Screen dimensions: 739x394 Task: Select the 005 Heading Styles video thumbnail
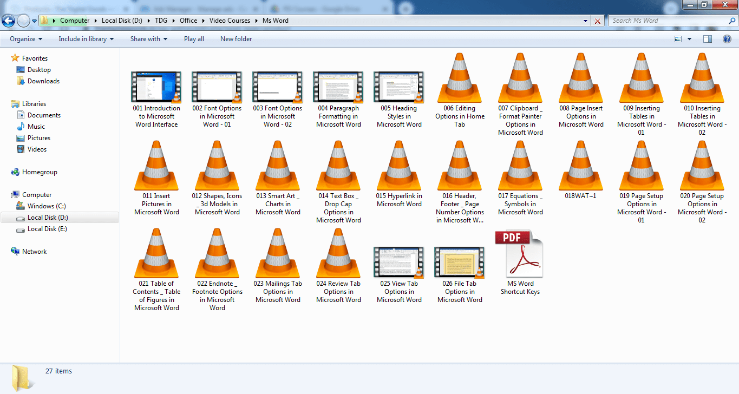(x=399, y=87)
